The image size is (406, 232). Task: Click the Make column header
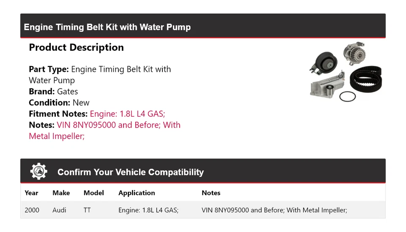(61, 193)
